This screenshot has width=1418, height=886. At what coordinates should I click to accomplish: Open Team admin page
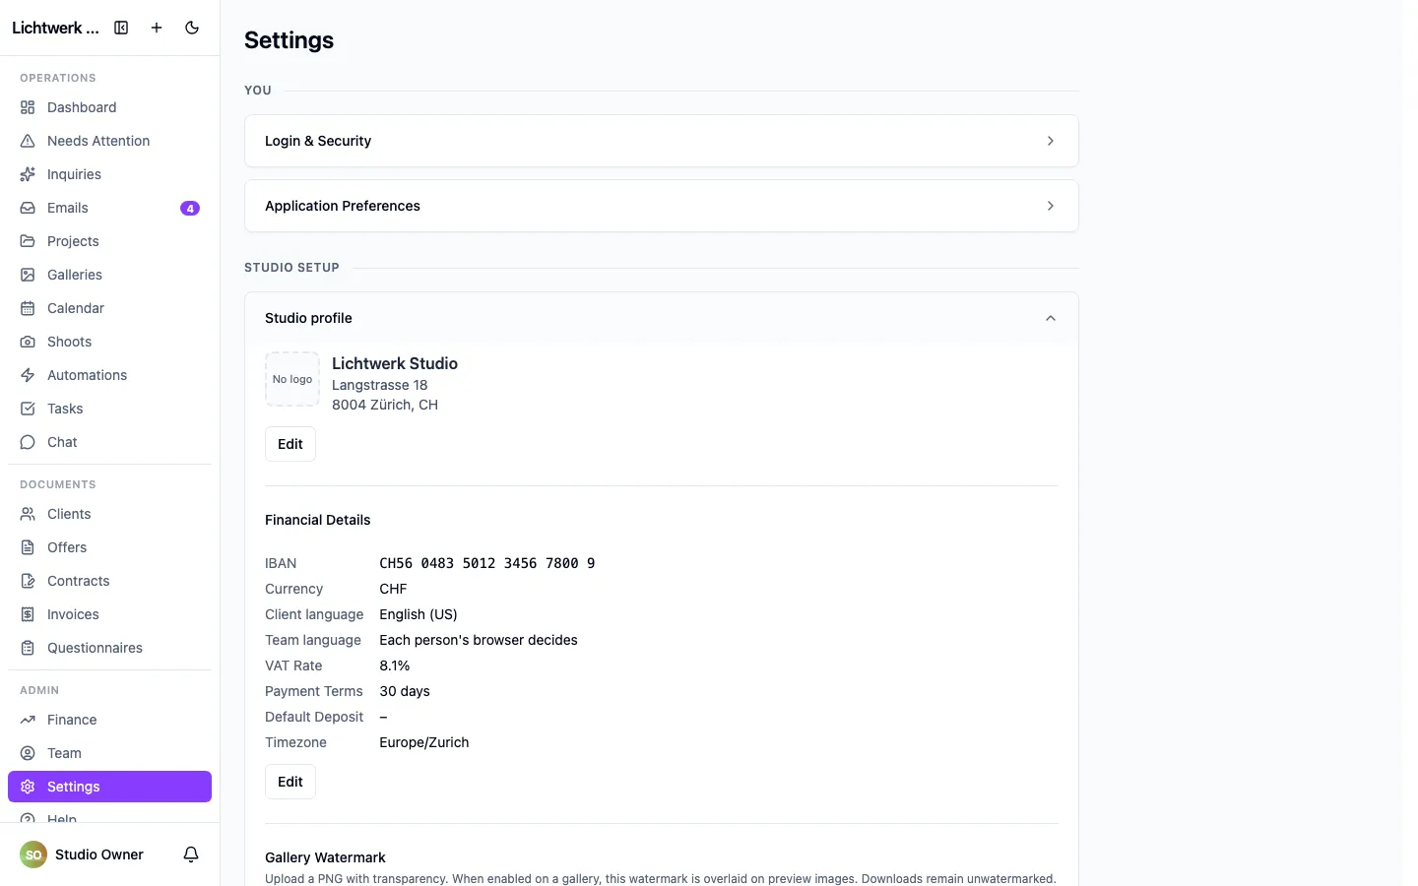point(109,753)
